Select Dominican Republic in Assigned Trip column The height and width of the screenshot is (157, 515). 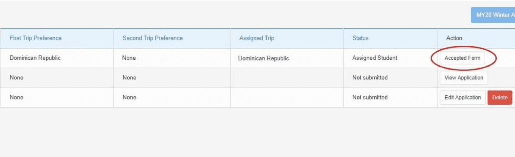pos(263,58)
